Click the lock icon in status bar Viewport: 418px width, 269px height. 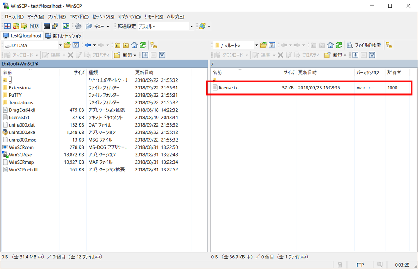point(340,265)
